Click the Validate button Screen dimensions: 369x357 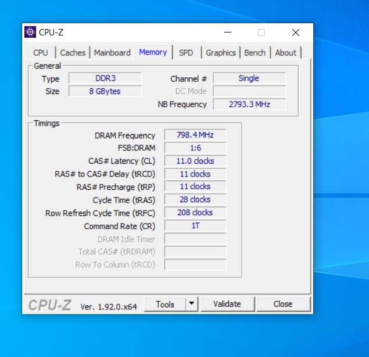coord(227,304)
